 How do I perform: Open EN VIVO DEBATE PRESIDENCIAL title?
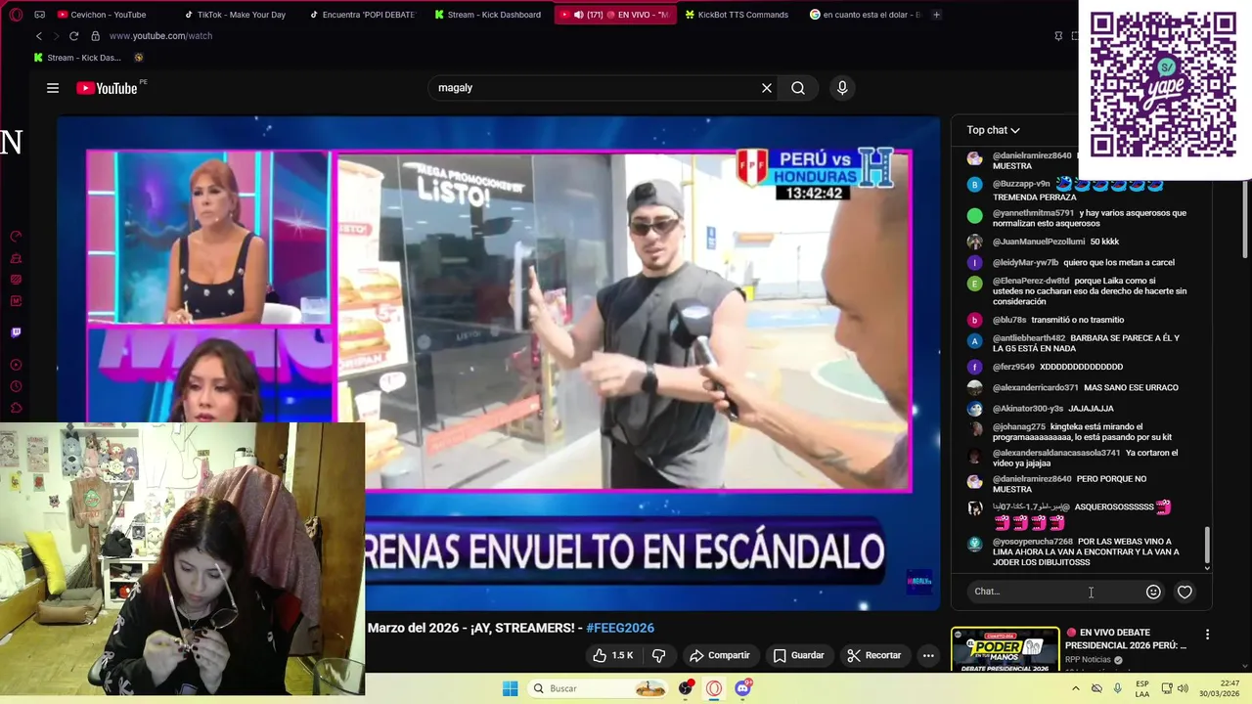(1126, 638)
